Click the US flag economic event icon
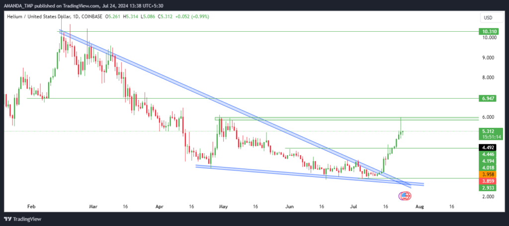509x226 pixels. pyautogui.click(x=405, y=195)
